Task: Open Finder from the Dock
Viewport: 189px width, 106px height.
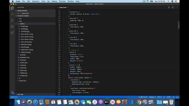Action: pyautogui.click(x=18, y=102)
